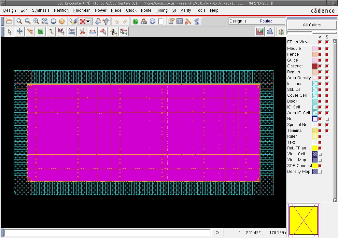Viewport: 338px width, 238px height.
Task: Toggle visibility checkbox for Module
Action: (320, 49)
